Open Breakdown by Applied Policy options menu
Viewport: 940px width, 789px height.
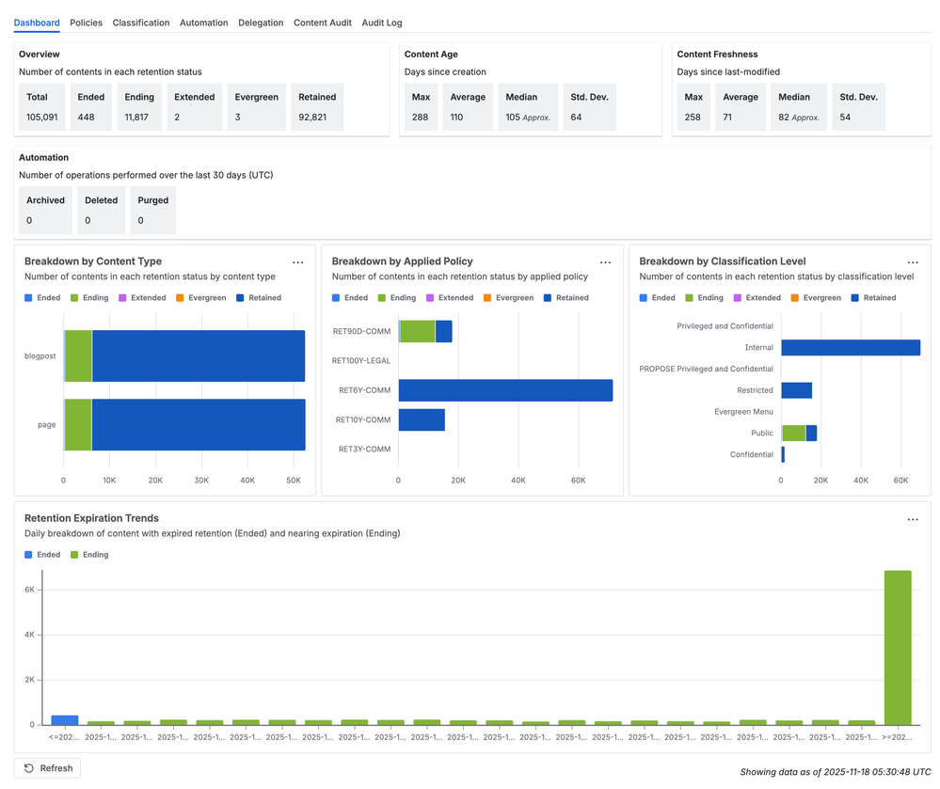click(605, 262)
